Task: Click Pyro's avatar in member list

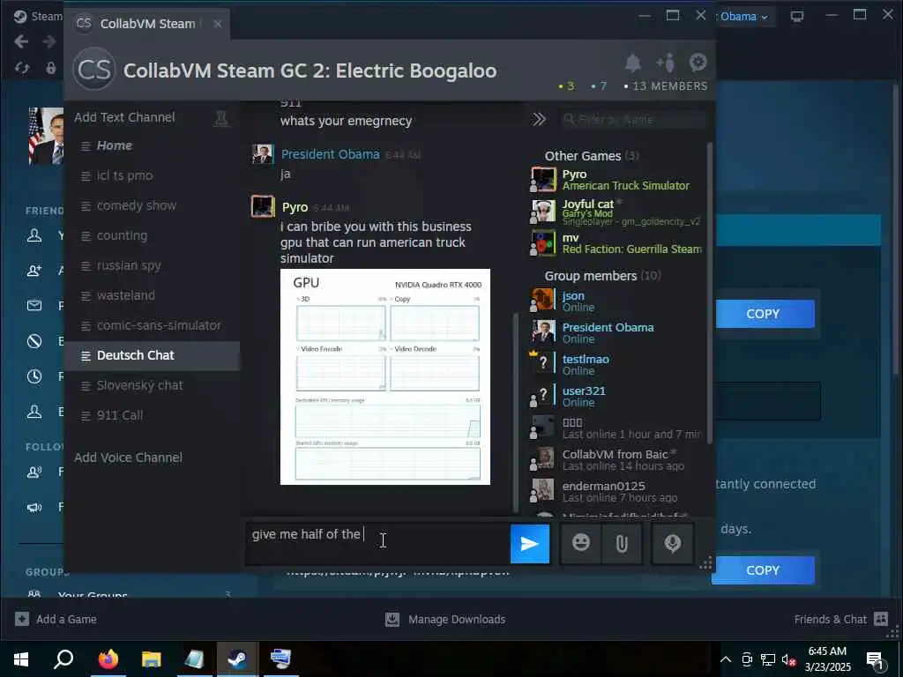Action: point(543,180)
